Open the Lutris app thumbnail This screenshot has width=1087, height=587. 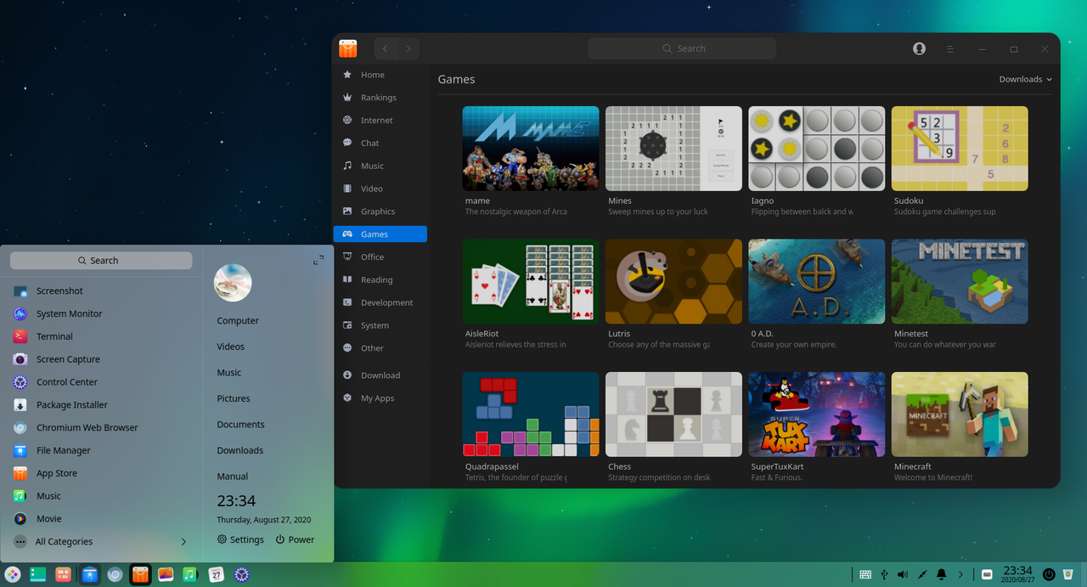click(x=673, y=281)
